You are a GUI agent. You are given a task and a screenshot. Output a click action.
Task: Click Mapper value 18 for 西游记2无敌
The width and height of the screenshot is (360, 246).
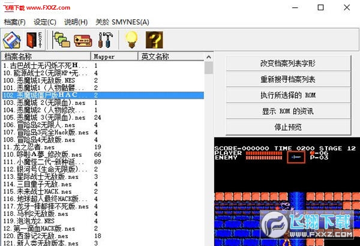point(97,236)
